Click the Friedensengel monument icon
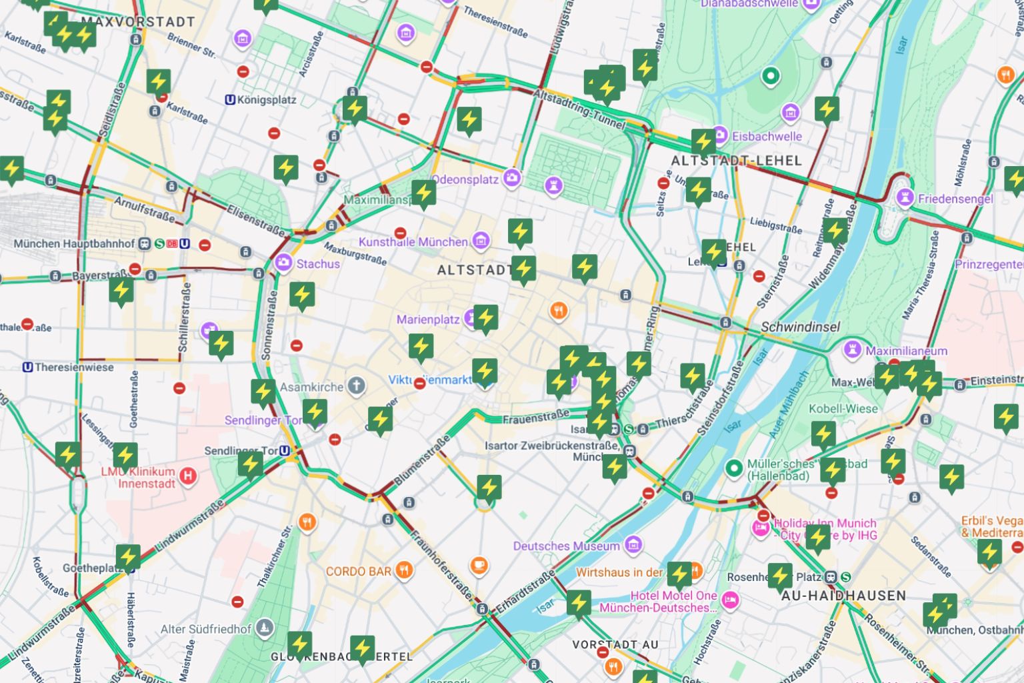 tap(905, 198)
